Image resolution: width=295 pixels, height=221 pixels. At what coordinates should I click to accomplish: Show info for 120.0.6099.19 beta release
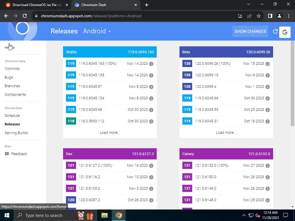point(268,75)
